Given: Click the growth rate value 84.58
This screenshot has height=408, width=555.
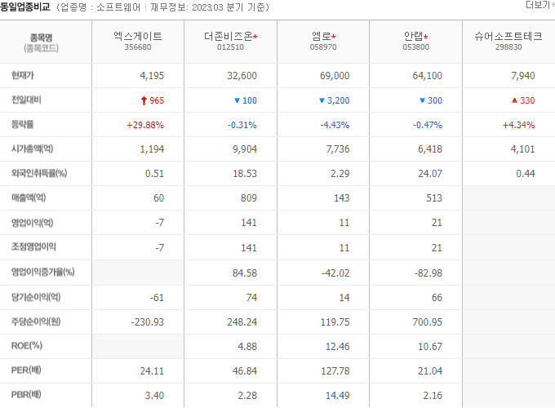Looking at the screenshot, I should point(245,273).
